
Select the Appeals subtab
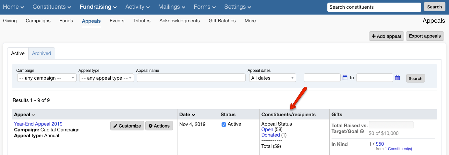click(91, 21)
